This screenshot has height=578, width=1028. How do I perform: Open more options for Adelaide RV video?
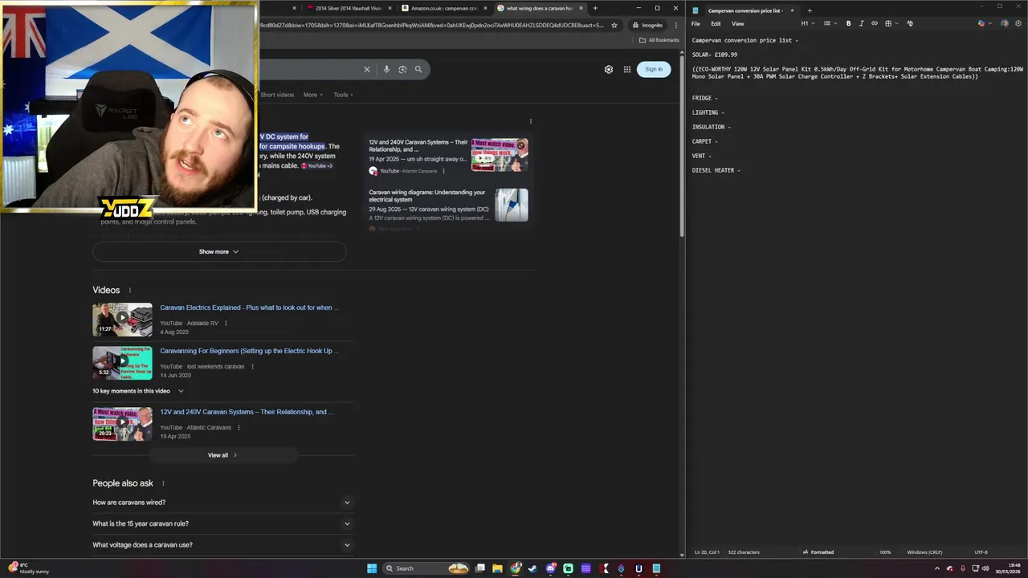tap(226, 323)
